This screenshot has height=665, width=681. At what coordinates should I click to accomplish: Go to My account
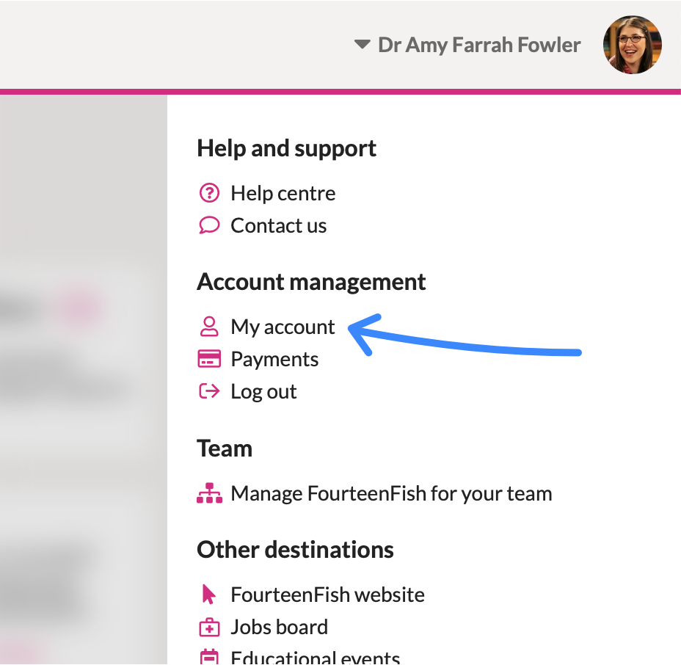283,327
